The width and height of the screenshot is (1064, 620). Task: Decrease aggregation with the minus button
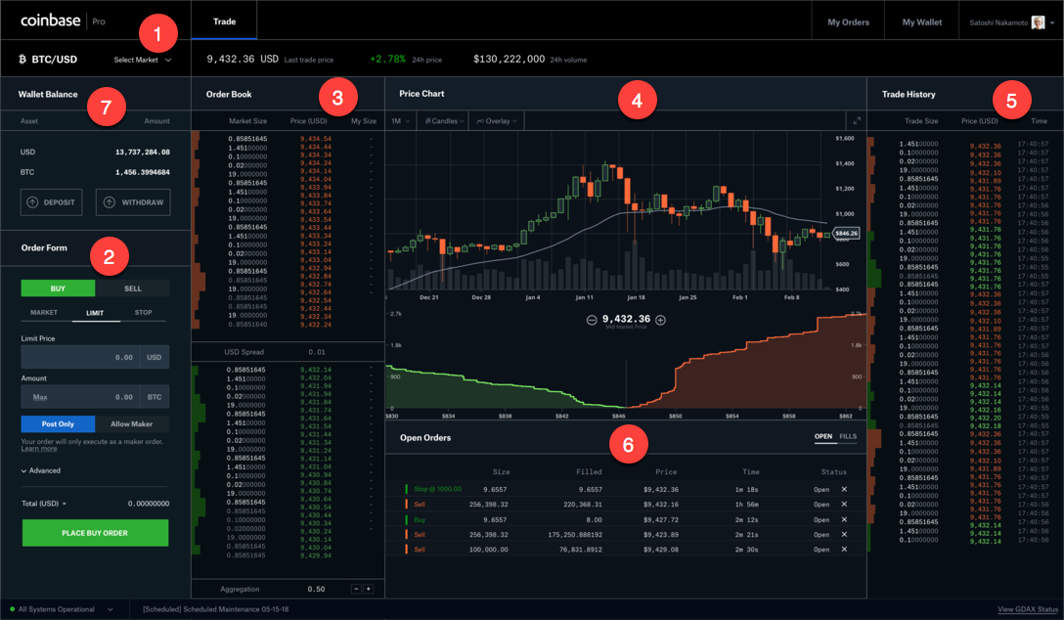click(356, 589)
